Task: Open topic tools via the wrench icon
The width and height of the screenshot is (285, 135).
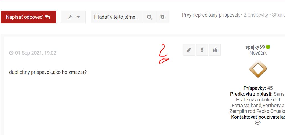Action: pos(70,17)
